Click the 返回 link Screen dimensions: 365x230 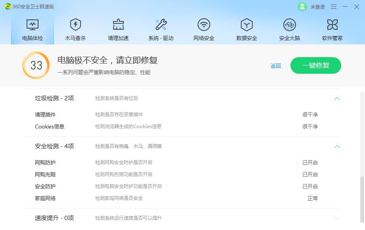pyautogui.click(x=275, y=65)
